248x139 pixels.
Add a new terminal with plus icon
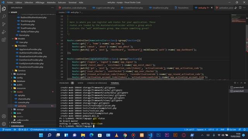235,83
